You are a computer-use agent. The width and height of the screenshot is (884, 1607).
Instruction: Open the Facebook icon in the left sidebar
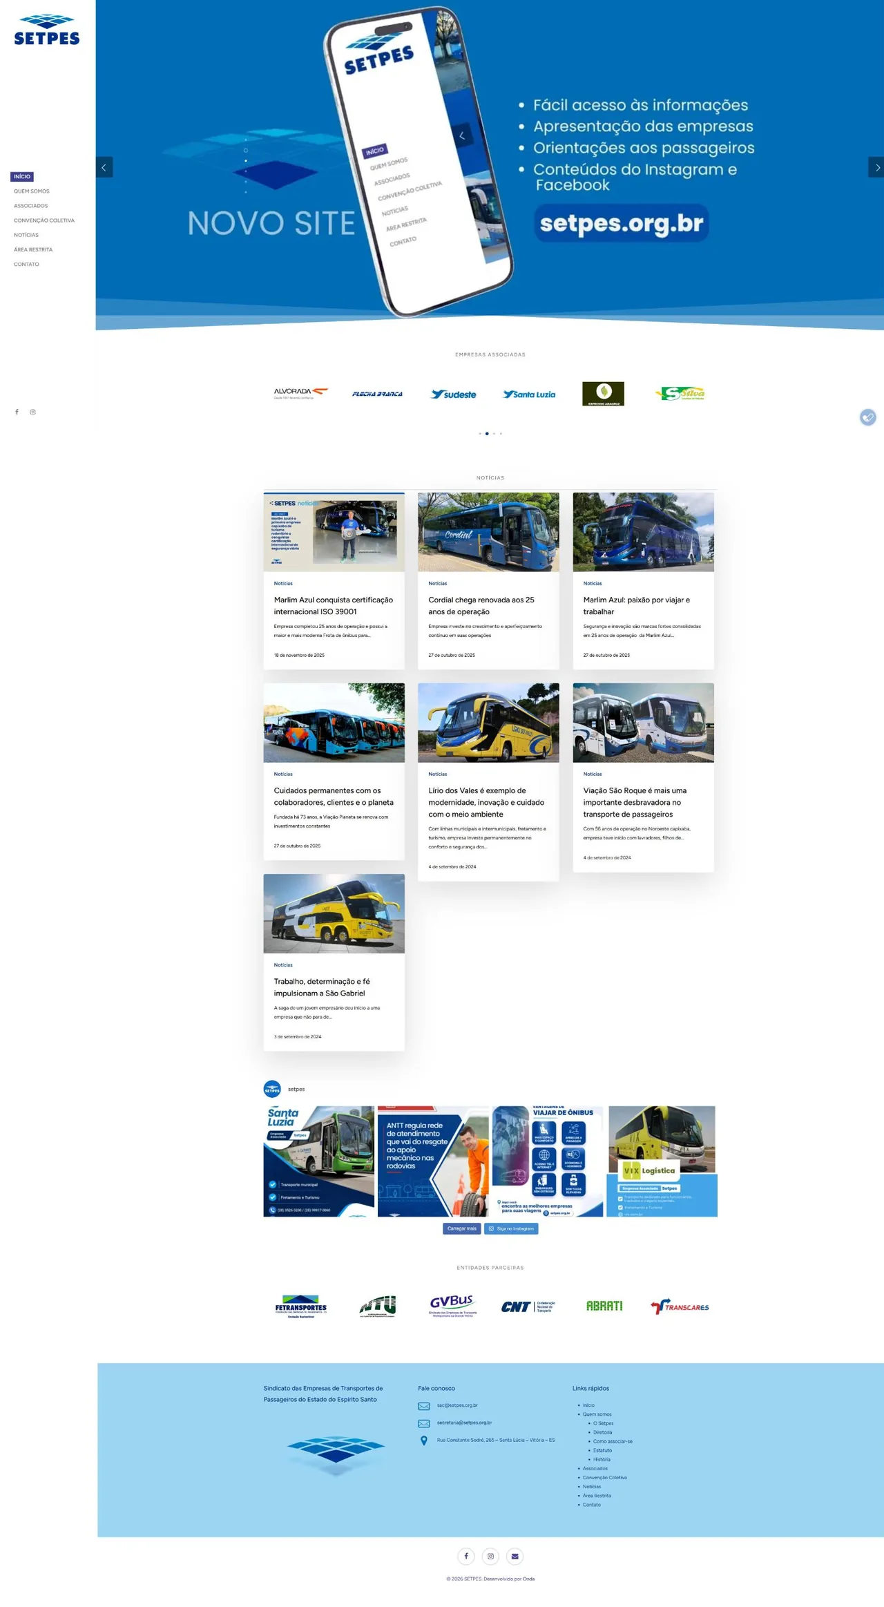(17, 412)
